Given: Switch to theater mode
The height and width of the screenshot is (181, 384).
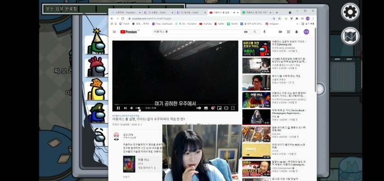Looking at the screenshot, I should 226,108.
